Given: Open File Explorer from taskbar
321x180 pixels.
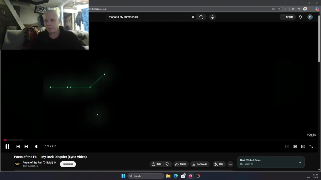Looking at the screenshot, I should (x=168, y=176).
